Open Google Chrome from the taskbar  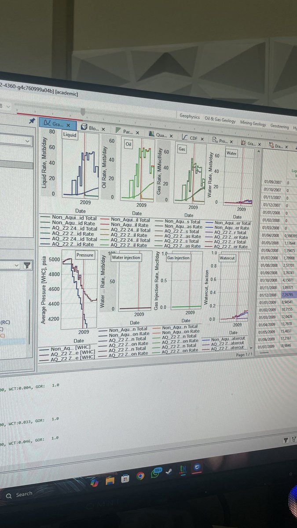tap(141, 476)
